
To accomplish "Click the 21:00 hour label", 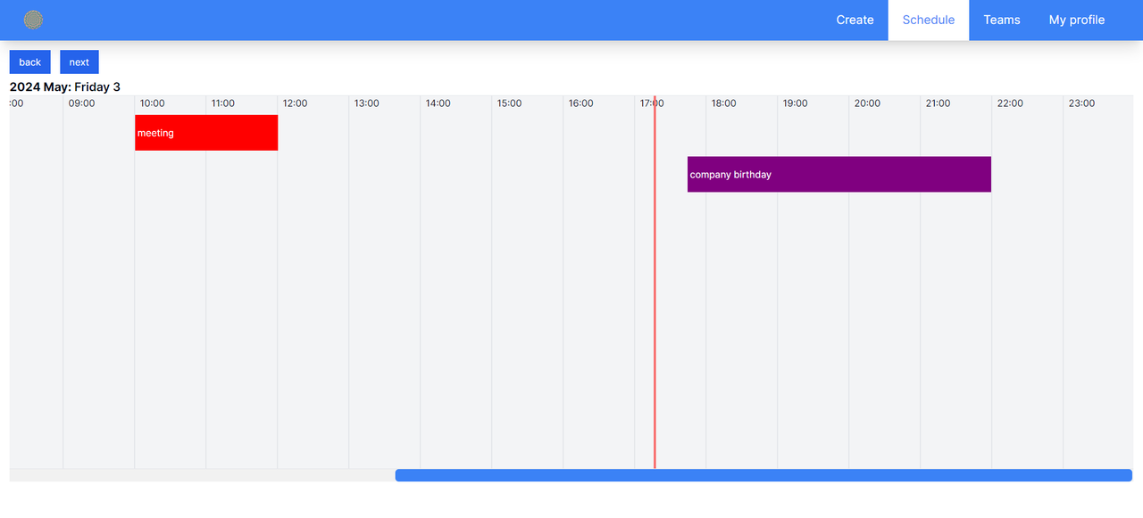I will (x=939, y=103).
